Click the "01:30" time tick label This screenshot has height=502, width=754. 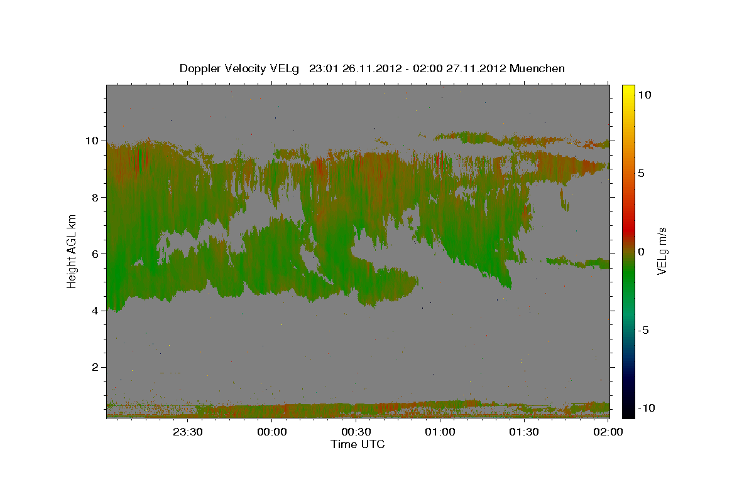click(x=524, y=432)
